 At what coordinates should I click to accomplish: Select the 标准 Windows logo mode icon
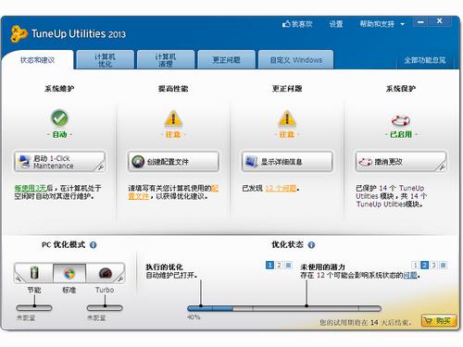click(x=69, y=273)
